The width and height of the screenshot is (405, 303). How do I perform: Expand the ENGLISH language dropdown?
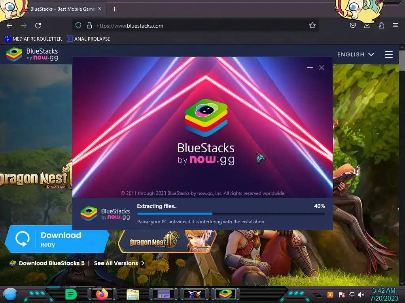[x=356, y=54]
